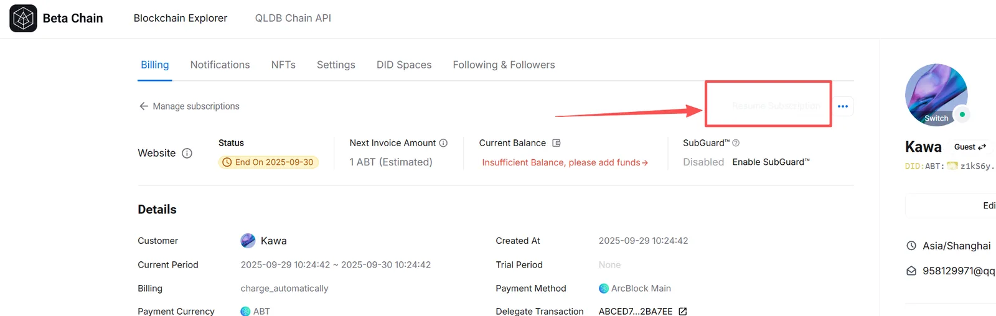Click the Kawa customer name link
Image resolution: width=996 pixels, height=316 pixels.
[x=274, y=241]
